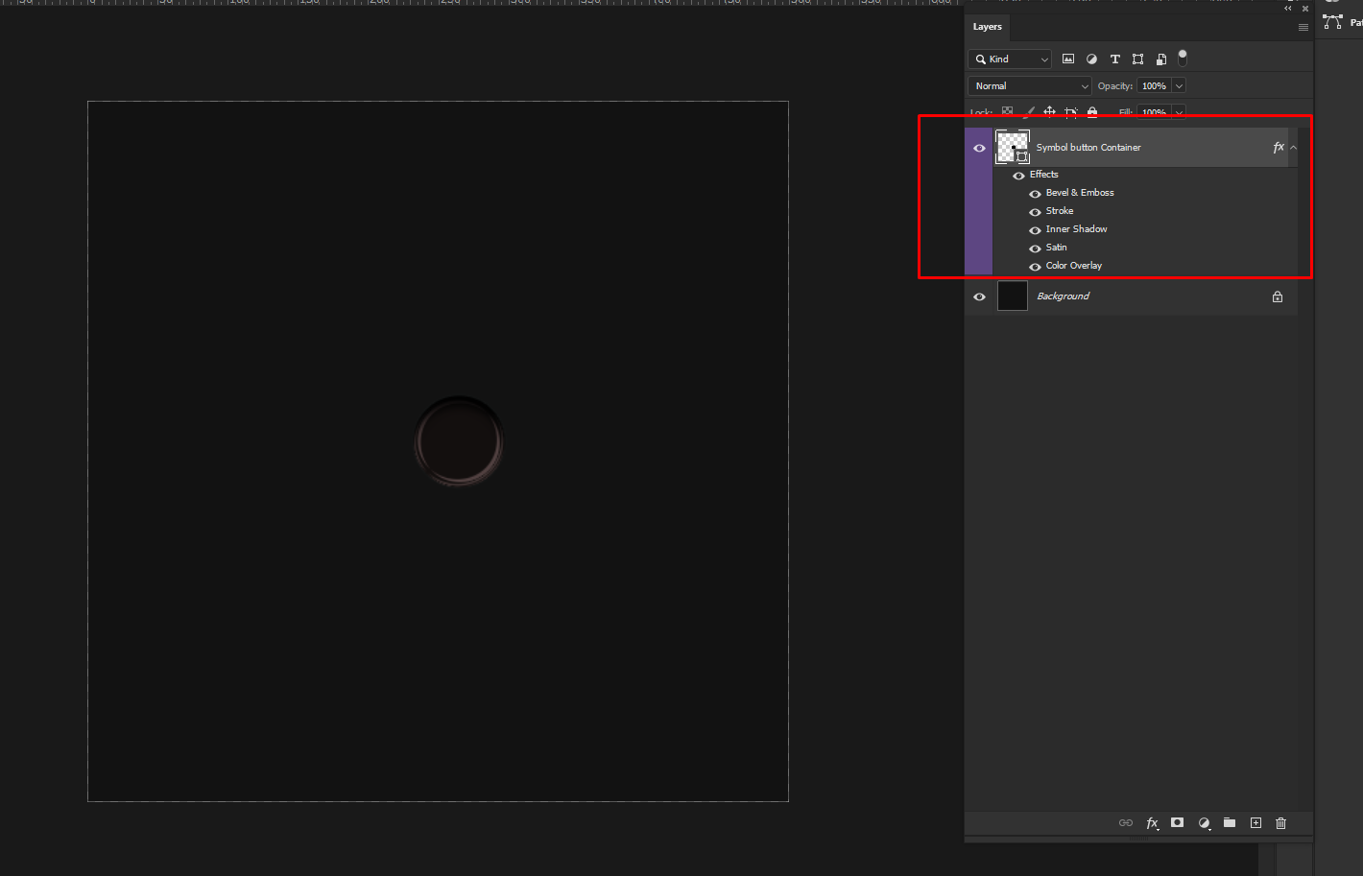
Task: Open the Opacity value dropdown
Action: pos(1179,85)
